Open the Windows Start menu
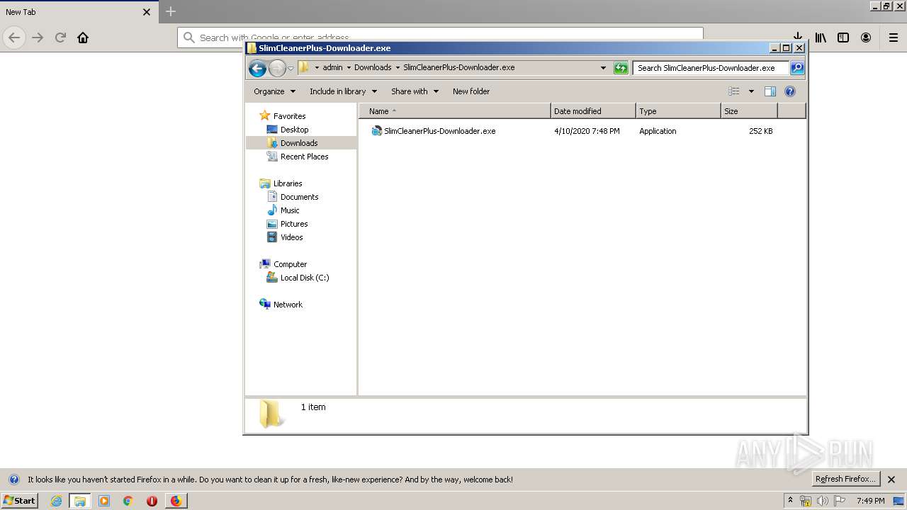 tap(19, 500)
